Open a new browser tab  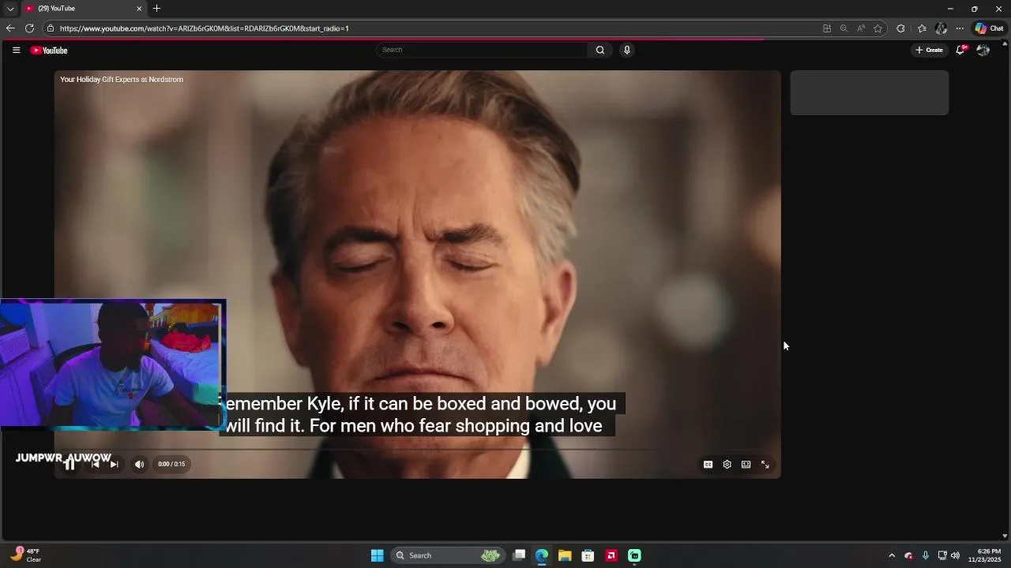[156, 9]
